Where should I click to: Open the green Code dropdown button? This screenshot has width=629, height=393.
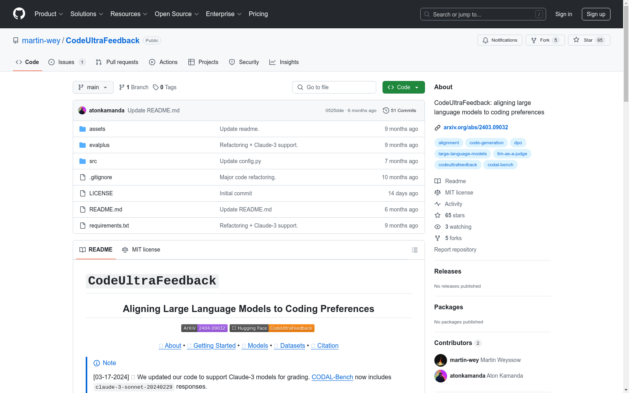pyautogui.click(x=403, y=87)
